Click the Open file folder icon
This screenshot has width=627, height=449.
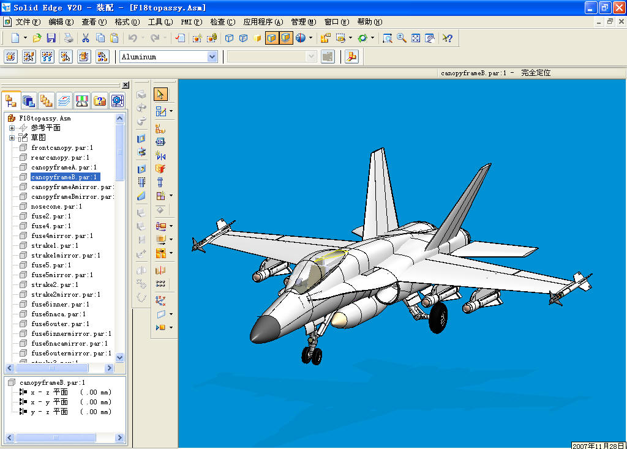pyautogui.click(x=37, y=38)
